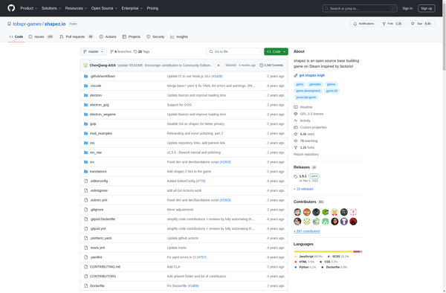Click the Sign up button
446x293 pixels.
427,8
